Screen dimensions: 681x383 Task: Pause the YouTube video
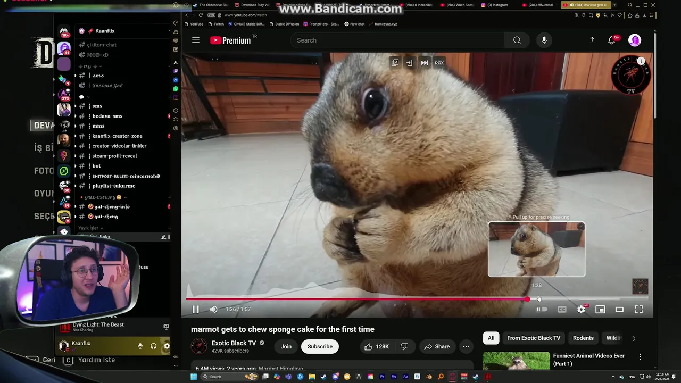[x=195, y=309]
